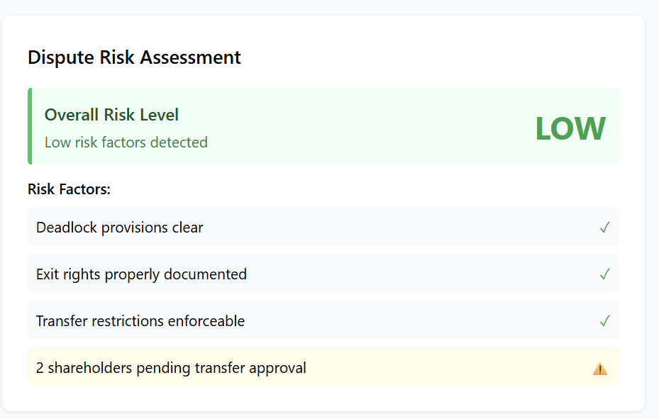Select the Transfer restrictions enforceable row
Viewport: 659px width, 419px height.
(x=323, y=320)
